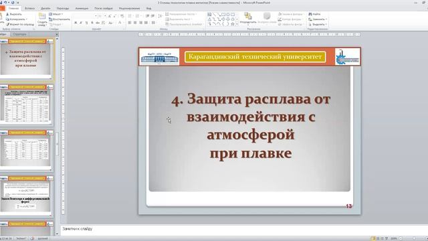Click the increase font size icon
428x241 pixels.
coord(110,16)
